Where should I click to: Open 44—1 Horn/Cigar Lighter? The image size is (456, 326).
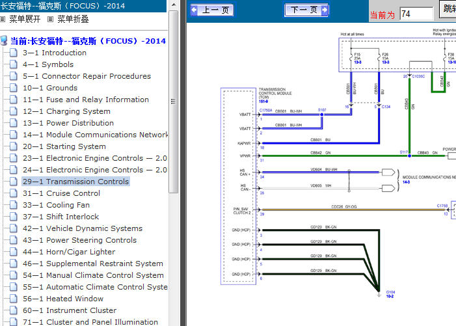click(69, 252)
